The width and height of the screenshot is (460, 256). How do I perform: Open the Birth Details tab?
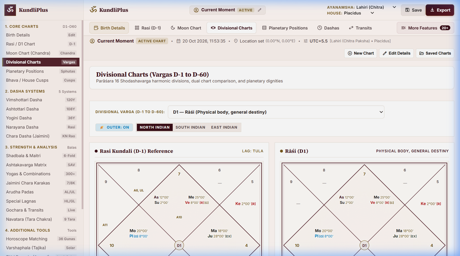click(x=109, y=28)
